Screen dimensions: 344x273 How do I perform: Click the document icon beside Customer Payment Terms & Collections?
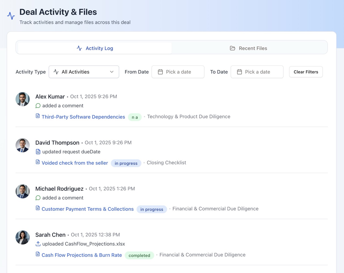coord(37,208)
